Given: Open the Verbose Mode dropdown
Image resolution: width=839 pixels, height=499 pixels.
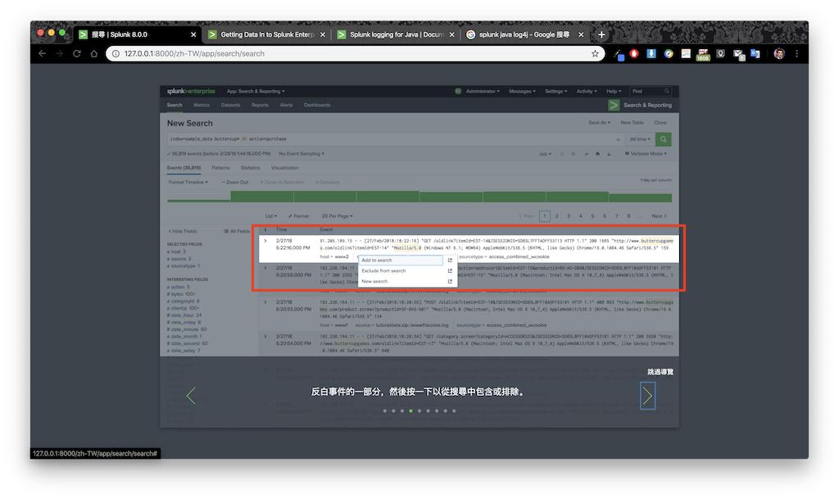Looking at the screenshot, I should (x=646, y=154).
